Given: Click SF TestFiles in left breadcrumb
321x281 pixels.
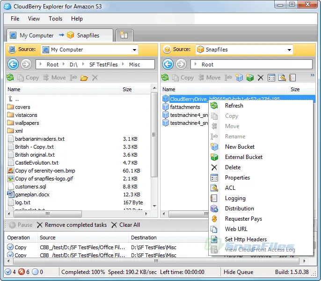Looking at the screenshot, I should click(x=103, y=65).
